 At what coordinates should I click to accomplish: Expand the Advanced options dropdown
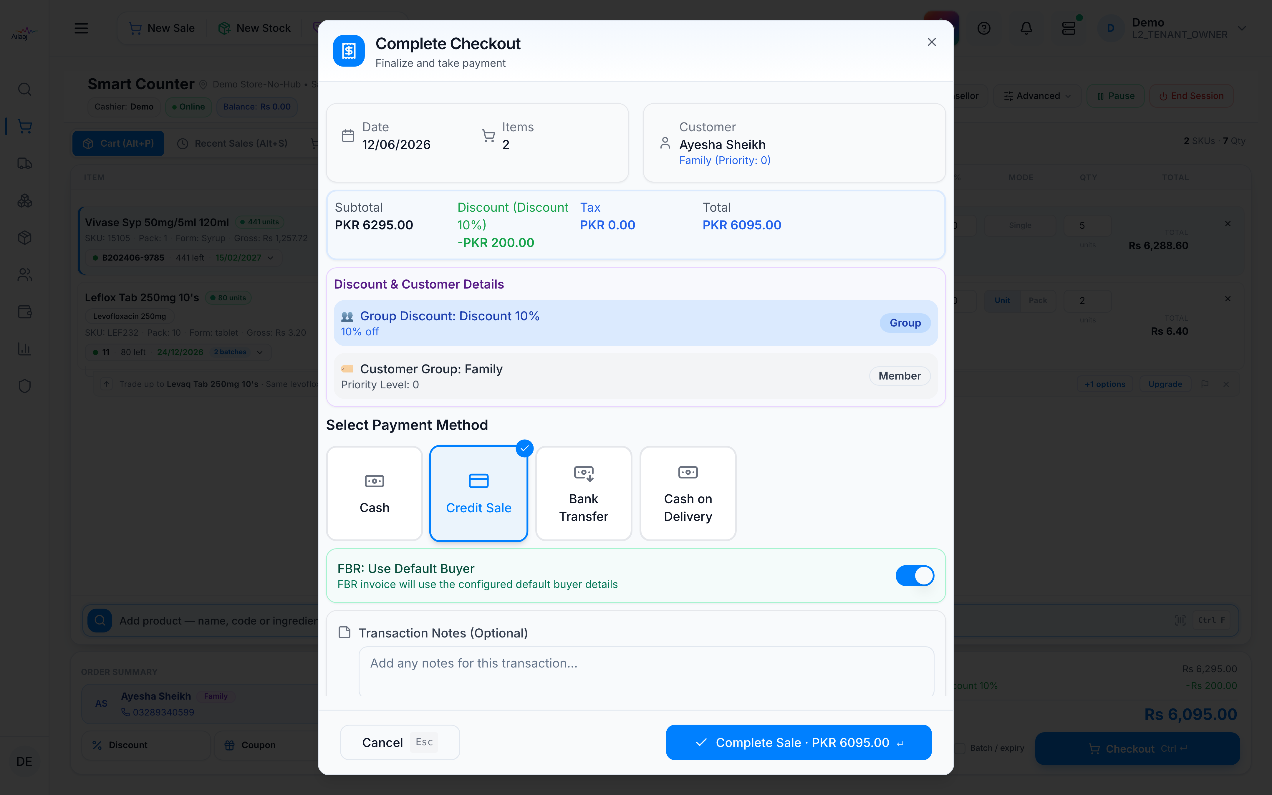click(1037, 96)
